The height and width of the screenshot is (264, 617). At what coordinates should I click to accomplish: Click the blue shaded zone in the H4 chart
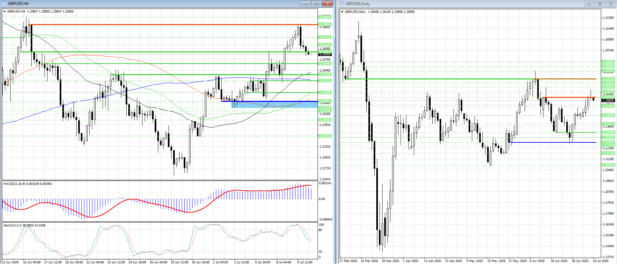tap(275, 105)
